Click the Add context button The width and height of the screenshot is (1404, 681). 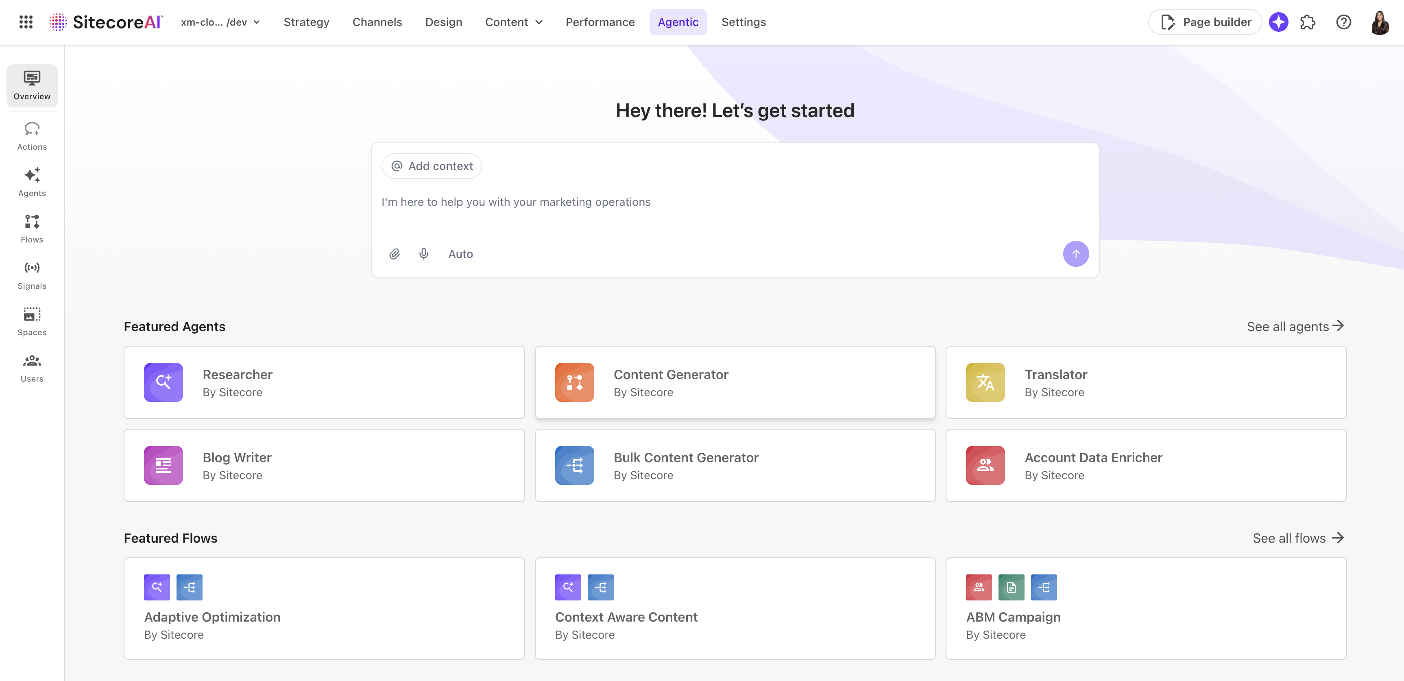tap(432, 166)
